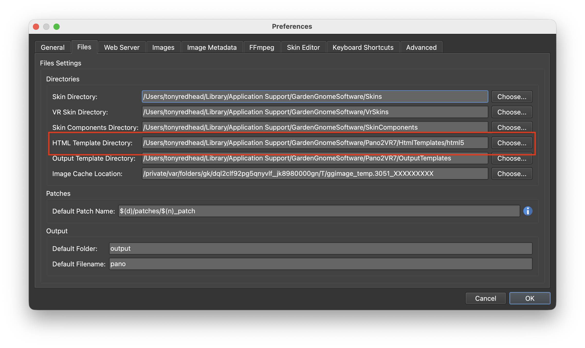Switch to Keyboard Shortcuts tab

(x=363, y=47)
